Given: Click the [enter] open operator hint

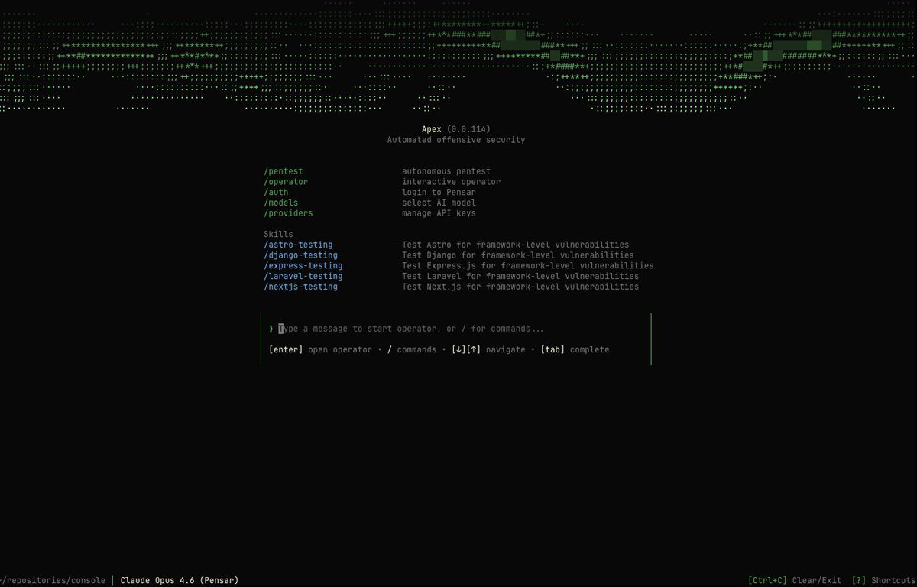Looking at the screenshot, I should [x=319, y=349].
